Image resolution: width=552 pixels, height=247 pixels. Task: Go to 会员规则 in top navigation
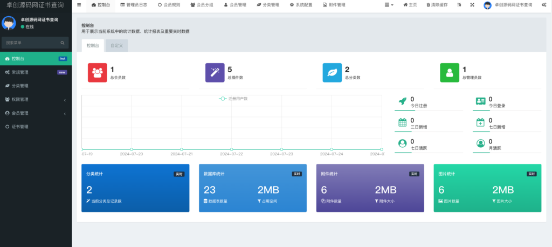pos(168,5)
